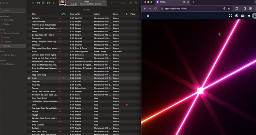The width and height of the screenshot is (256, 135).
Task: Open more options for Inertia
Action: [60, 32]
